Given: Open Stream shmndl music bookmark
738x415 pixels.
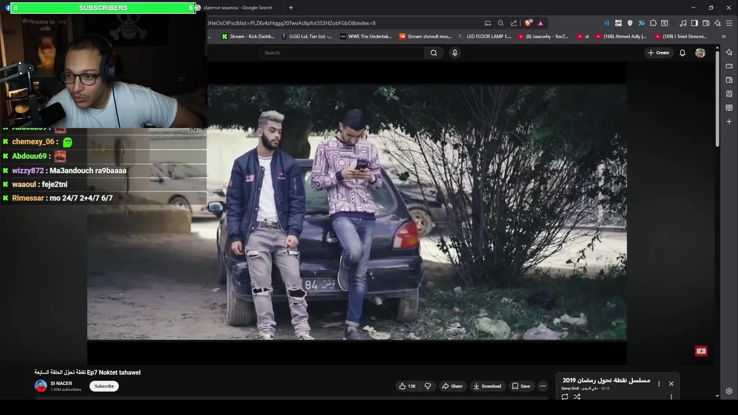Looking at the screenshot, I should click(x=426, y=36).
